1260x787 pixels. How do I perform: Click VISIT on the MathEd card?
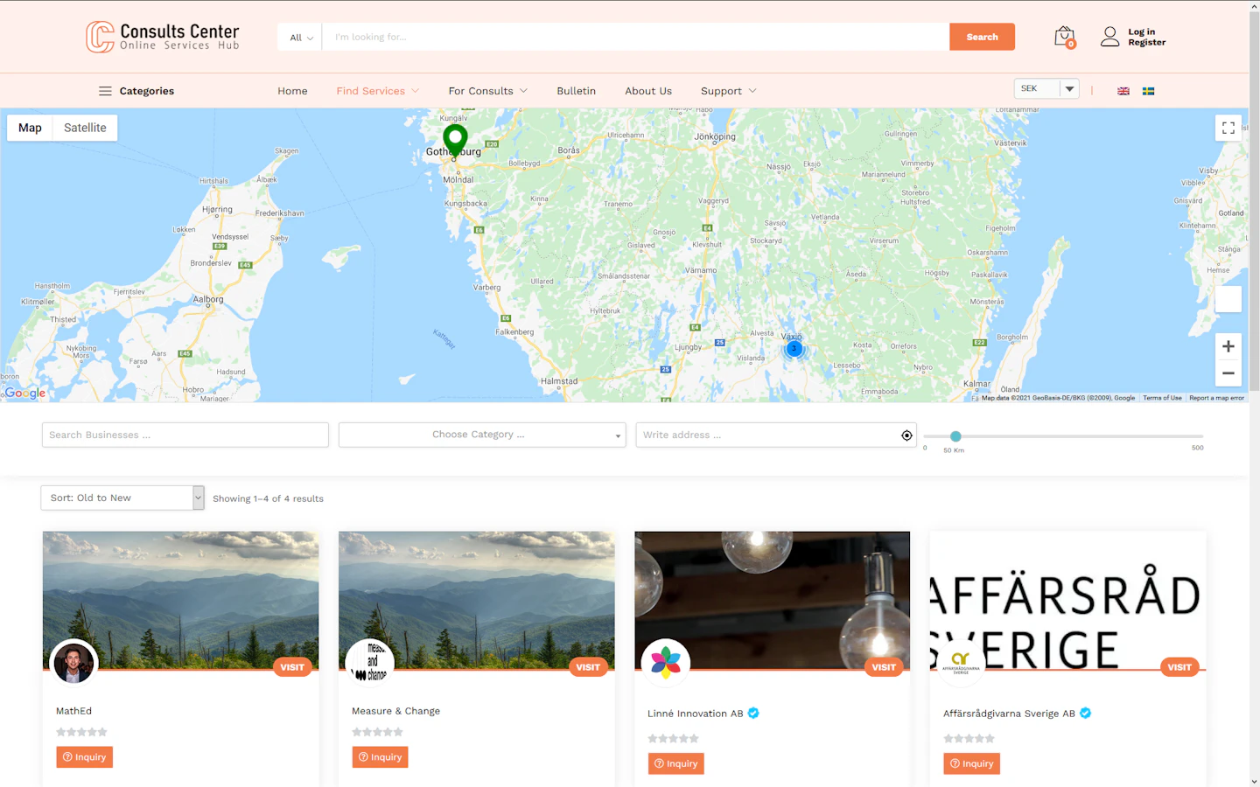292,667
